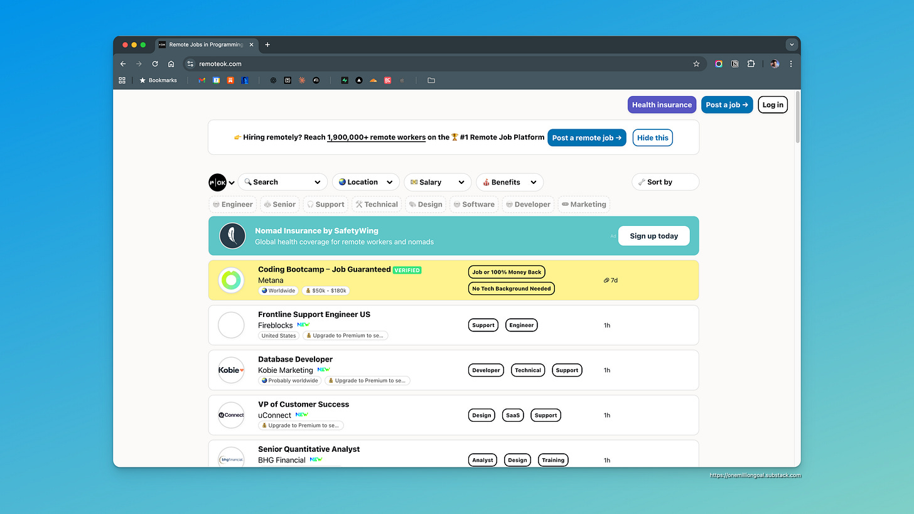
Task: Toggle the Support tag filter
Action: point(326,205)
